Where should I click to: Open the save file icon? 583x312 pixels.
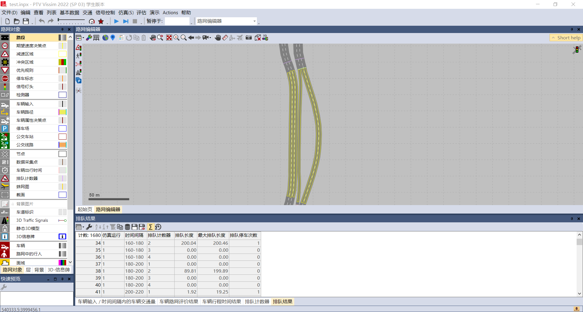coord(26,21)
